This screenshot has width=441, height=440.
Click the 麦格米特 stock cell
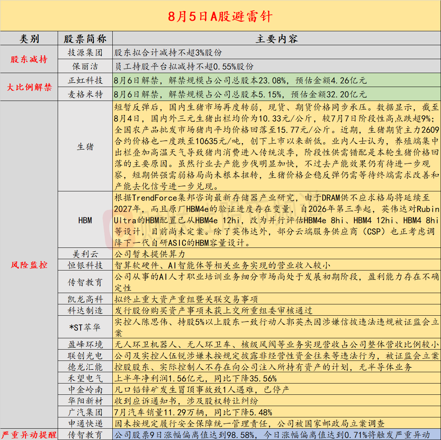(x=85, y=94)
